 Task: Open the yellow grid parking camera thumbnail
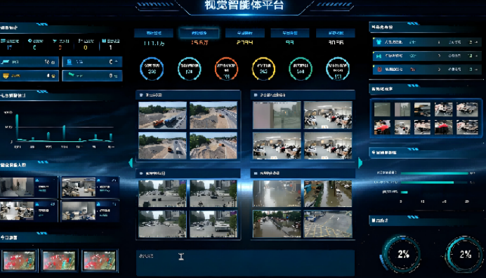[328, 224]
